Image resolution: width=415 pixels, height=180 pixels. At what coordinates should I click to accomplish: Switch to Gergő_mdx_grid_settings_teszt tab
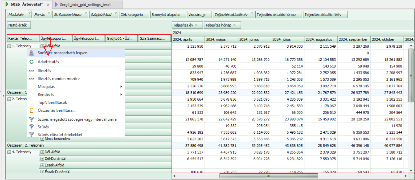pyautogui.click(x=89, y=5)
